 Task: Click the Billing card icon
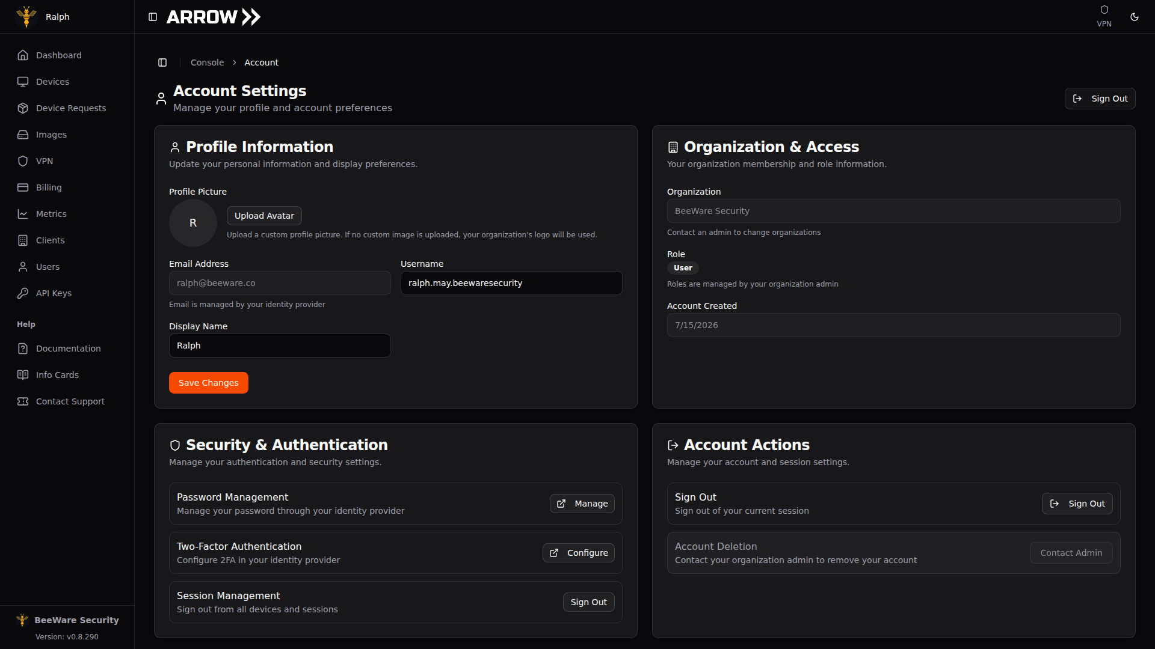click(23, 187)
